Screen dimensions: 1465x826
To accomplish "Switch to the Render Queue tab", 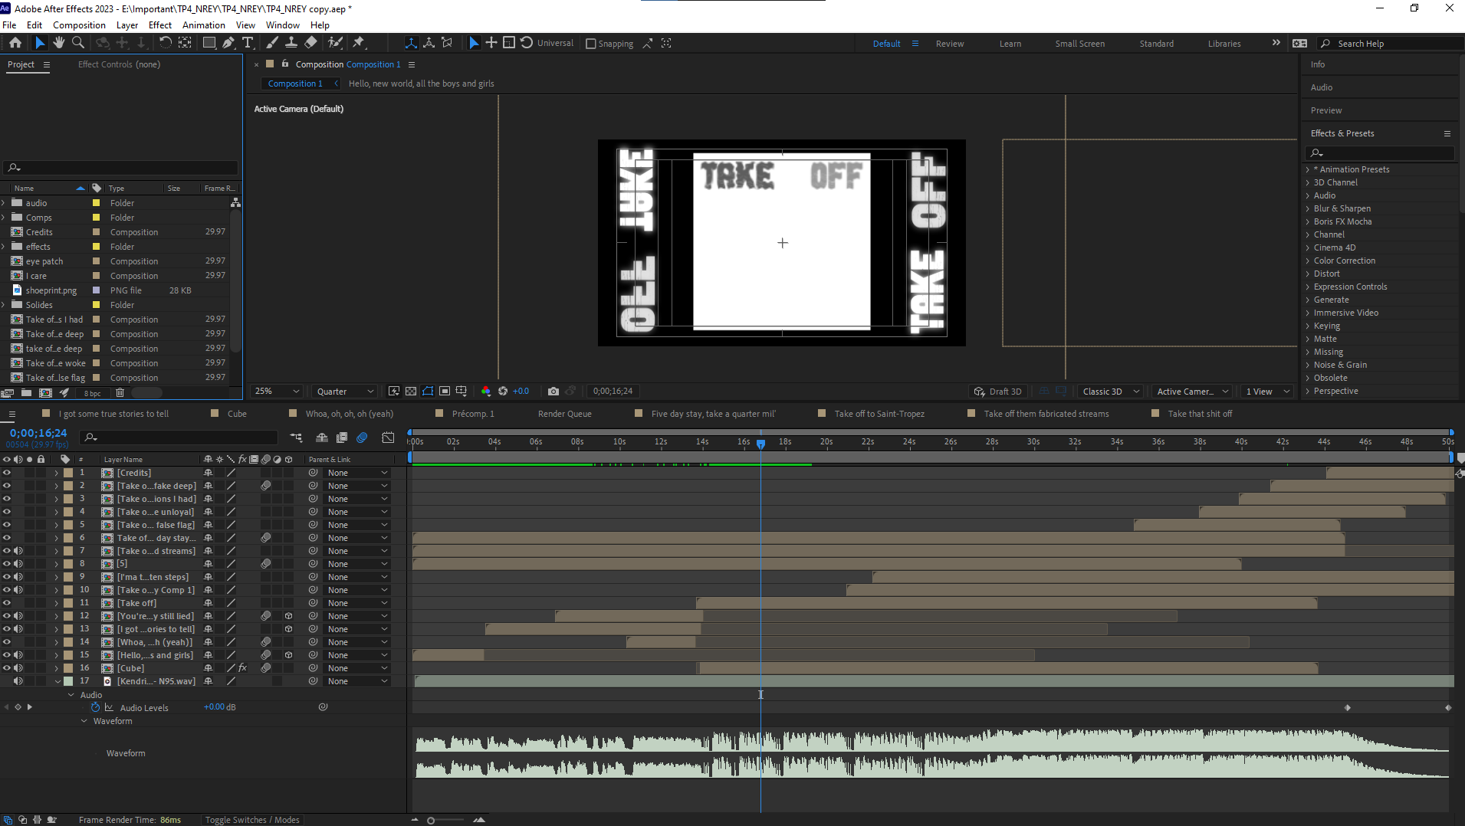I will pyautogui.click(x=564, y=414).
